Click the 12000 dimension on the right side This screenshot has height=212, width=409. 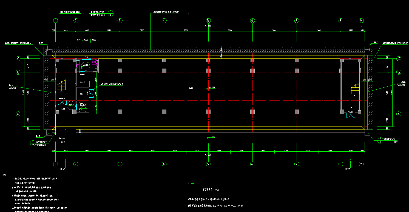click(391, 93)
